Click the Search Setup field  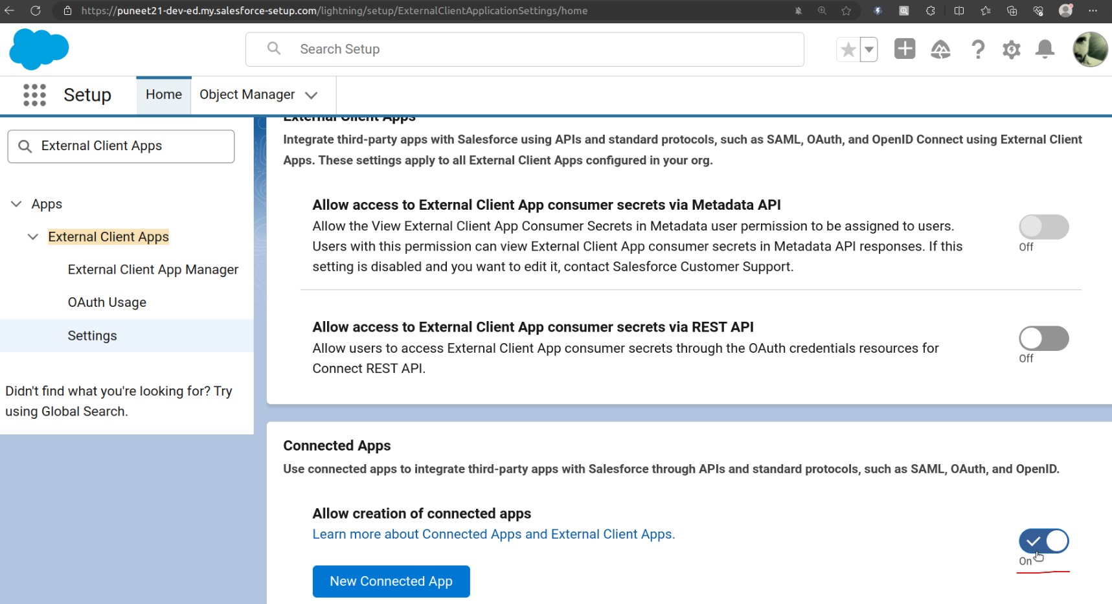(525, 49)
